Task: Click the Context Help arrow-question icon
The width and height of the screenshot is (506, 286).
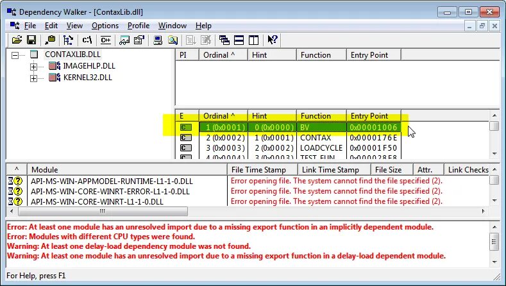Action: [273, 40]
